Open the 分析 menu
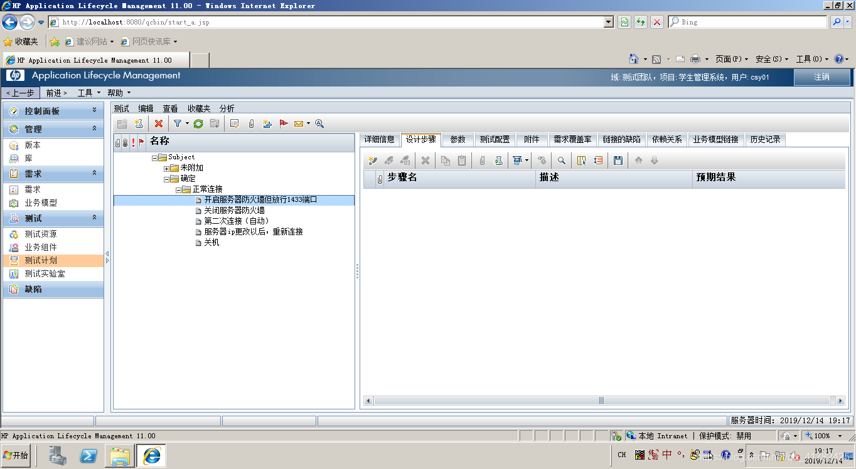 [x=227, y=108]
